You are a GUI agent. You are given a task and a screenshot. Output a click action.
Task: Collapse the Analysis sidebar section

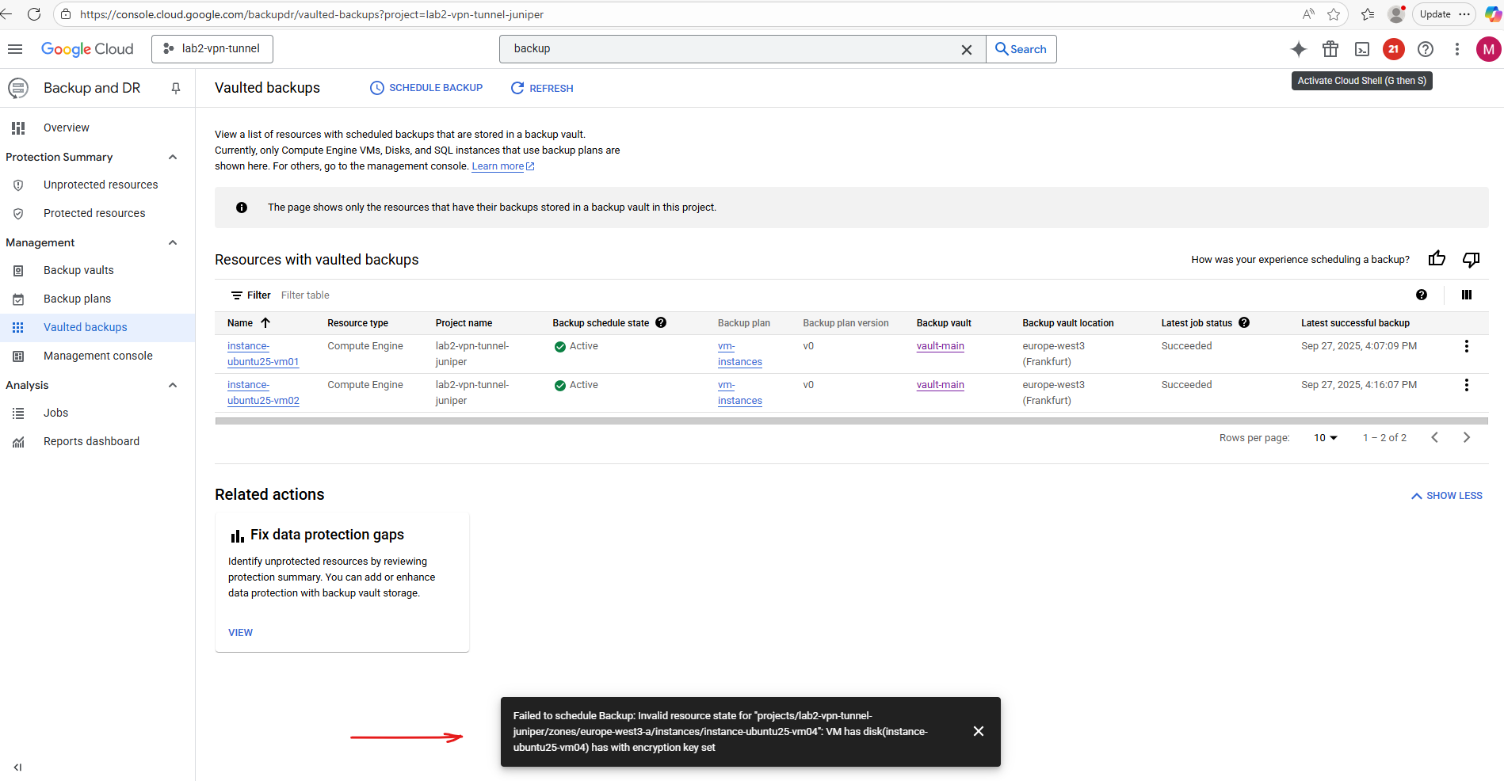173,385
